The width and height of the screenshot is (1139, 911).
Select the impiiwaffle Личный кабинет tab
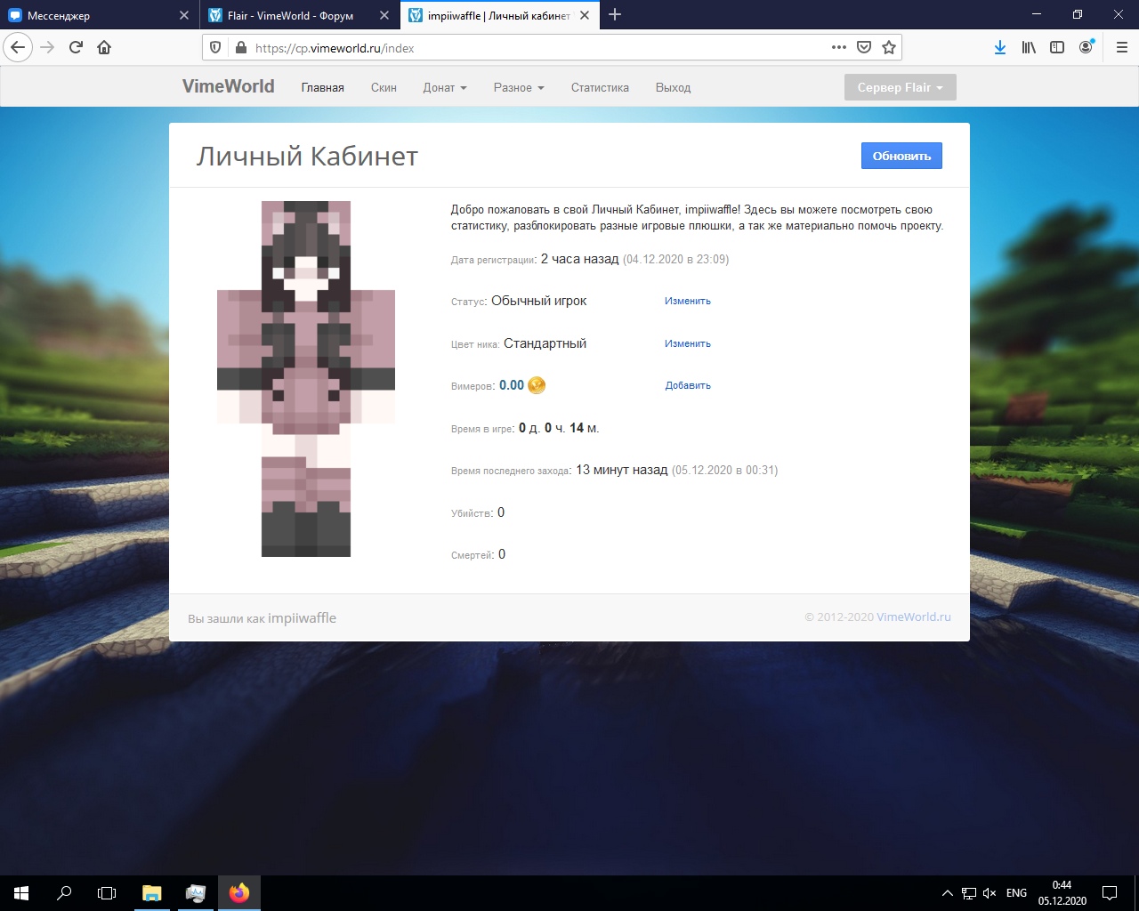pos(500,15)
